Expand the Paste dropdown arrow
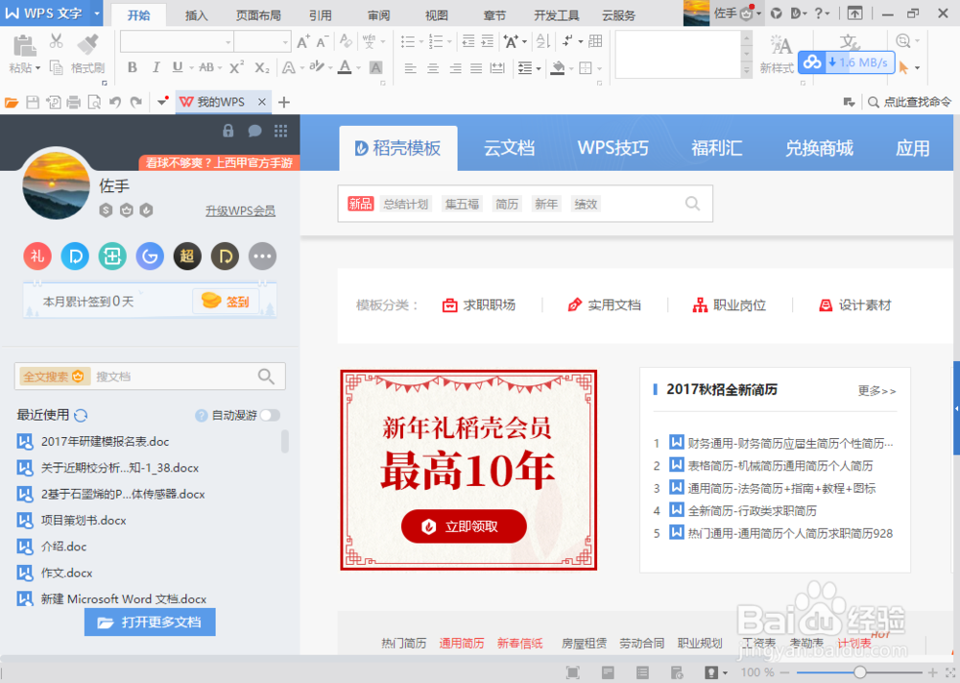Viewport: 960px width, 683px height. tap(38, 68)
